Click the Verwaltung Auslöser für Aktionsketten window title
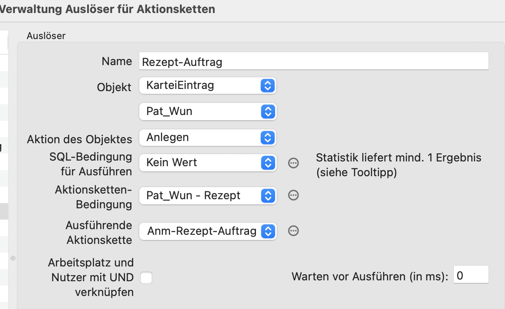 point(108,9)
